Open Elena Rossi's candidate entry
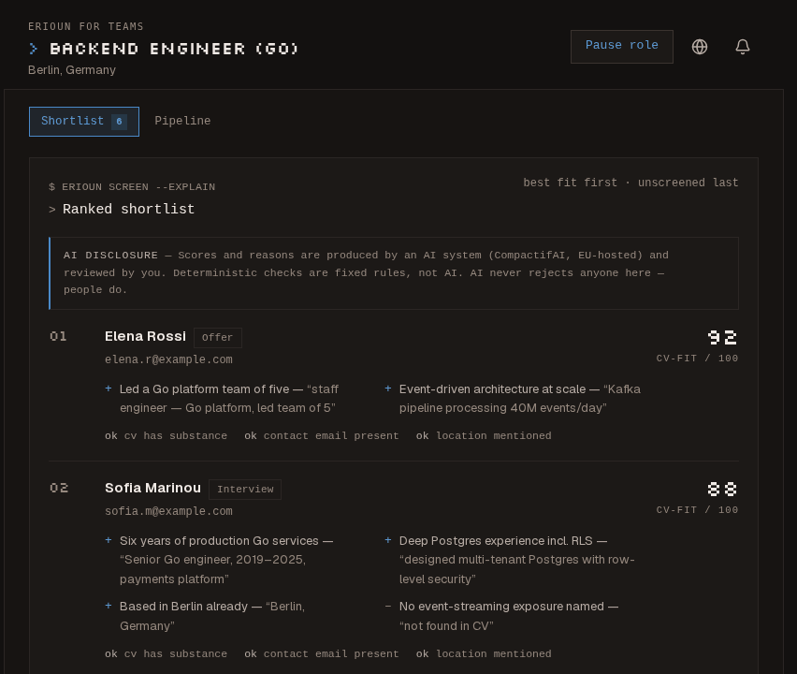The image size is (797, 674). (x=145, y=336)
